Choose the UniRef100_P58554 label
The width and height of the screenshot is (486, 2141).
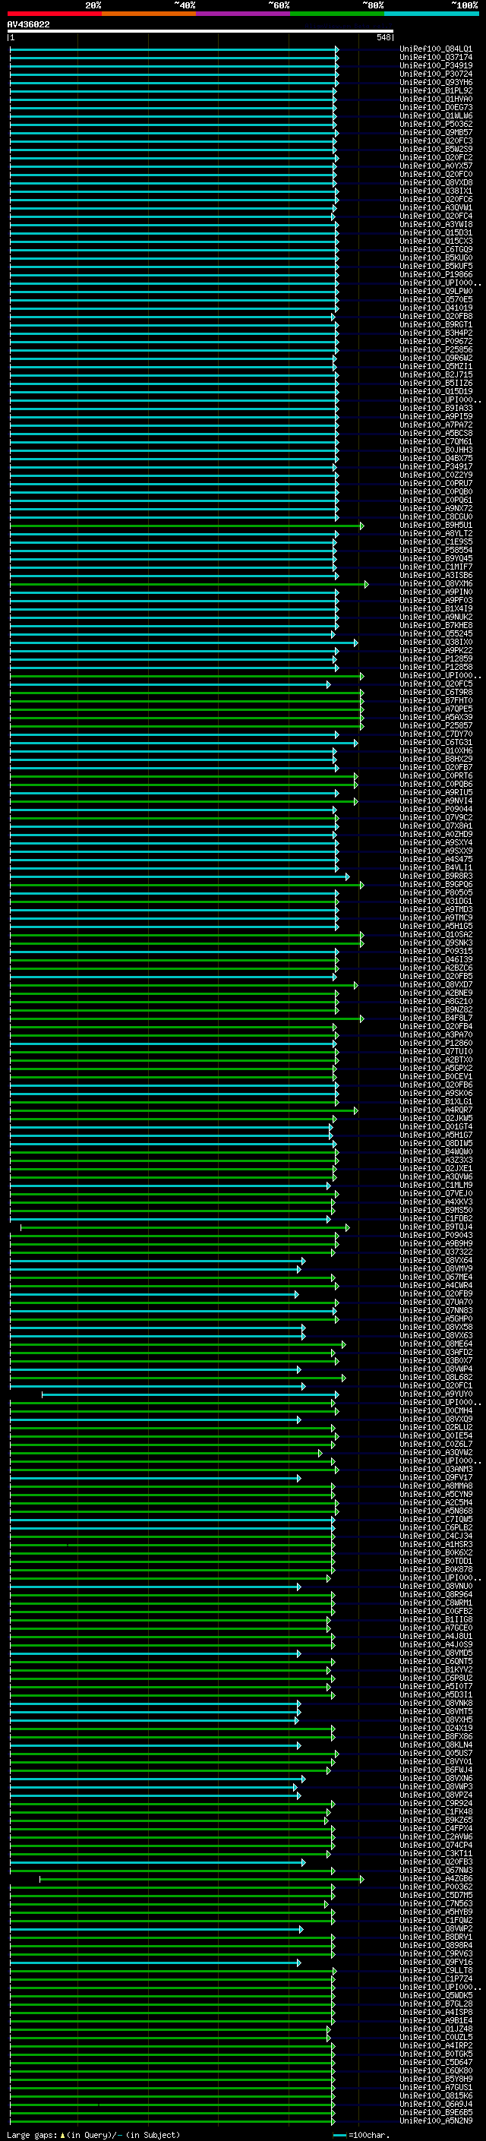click(436, 550)
